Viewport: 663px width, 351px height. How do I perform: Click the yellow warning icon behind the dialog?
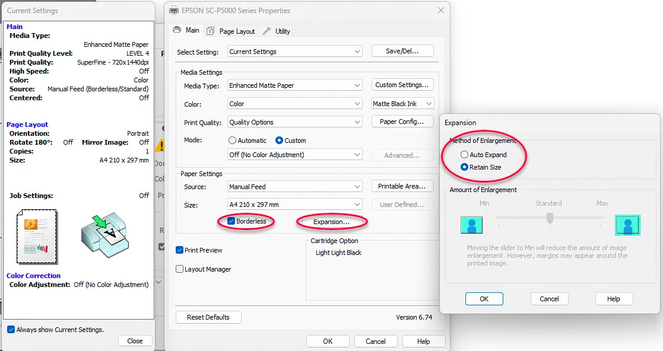pos(160,146)
